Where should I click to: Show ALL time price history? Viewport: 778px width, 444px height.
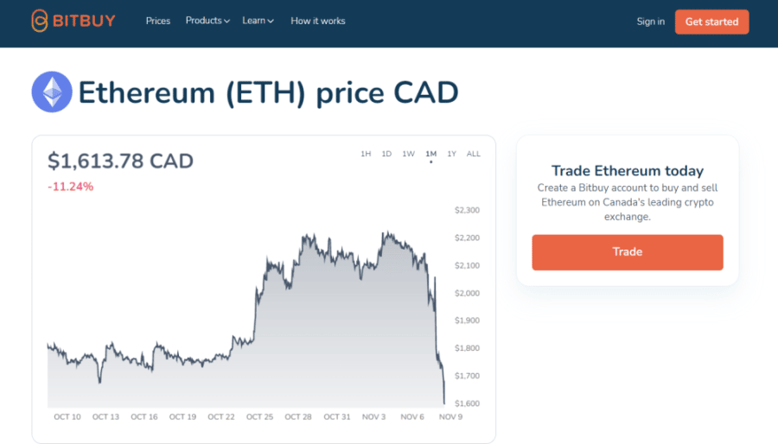tap(474, 154)
